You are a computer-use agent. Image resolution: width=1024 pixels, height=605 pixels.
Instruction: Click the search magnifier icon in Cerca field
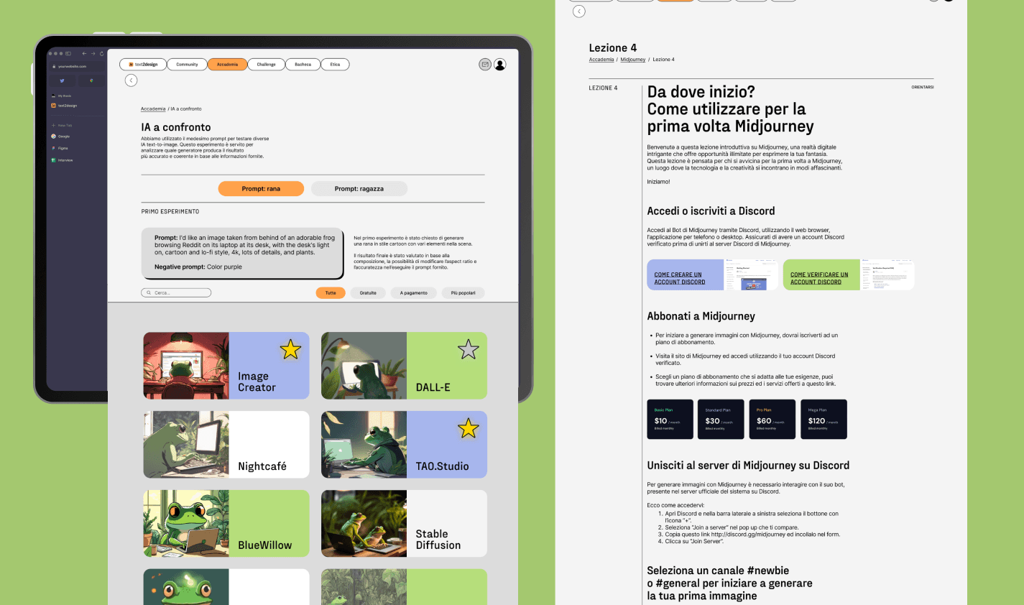(149, 293)
